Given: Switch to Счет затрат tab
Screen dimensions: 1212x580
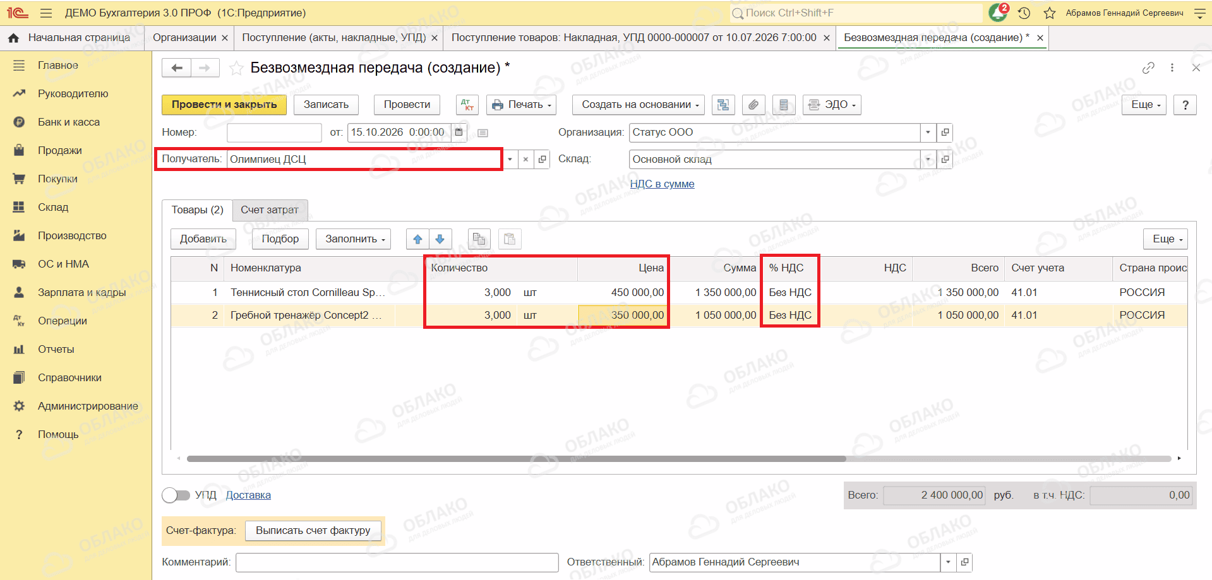Looking at the screenshot, I should (x=270, y=210).
